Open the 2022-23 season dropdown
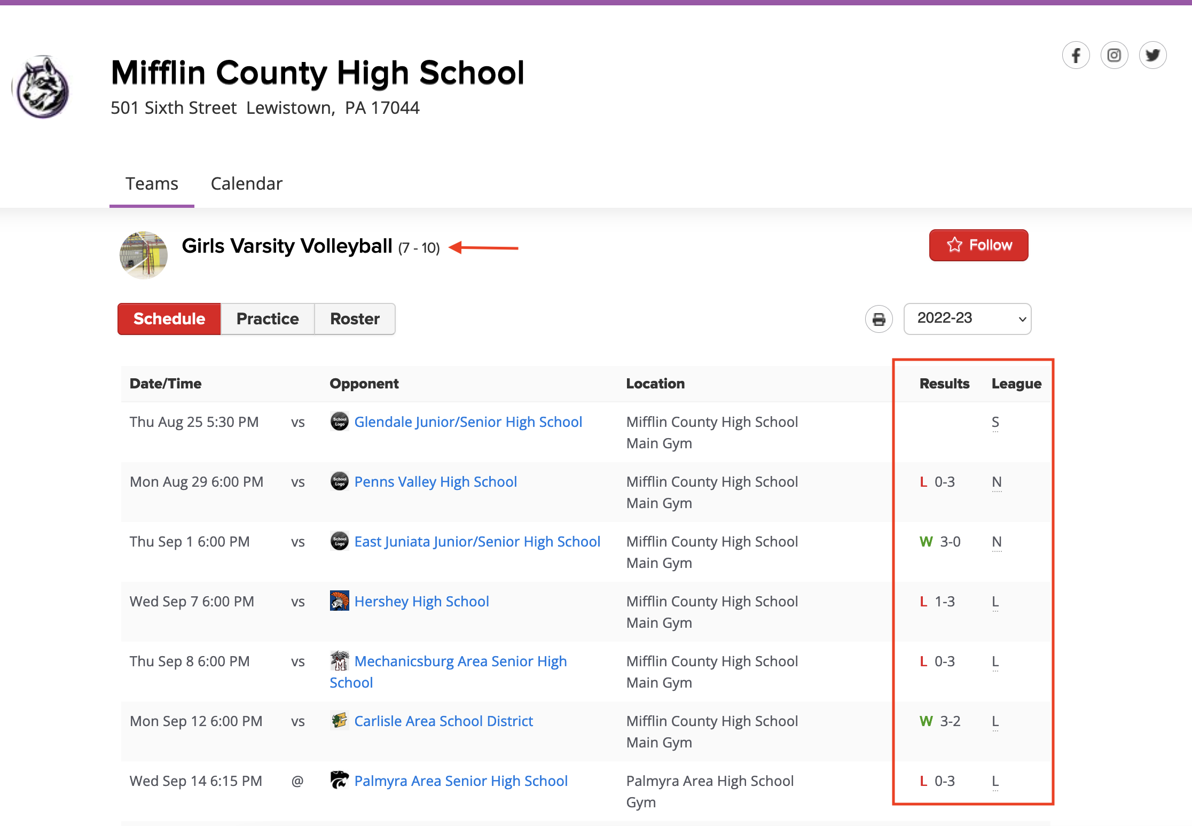Image resolution: width=1192 pixels, height=826 pixels. (967, 318)
